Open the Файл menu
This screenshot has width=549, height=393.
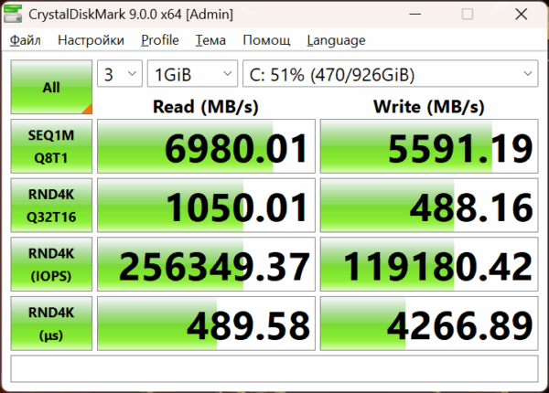[26, 40]
